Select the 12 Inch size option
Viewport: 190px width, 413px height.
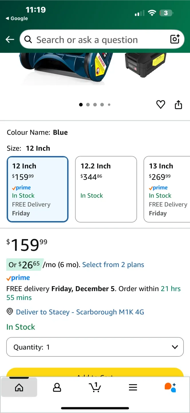tap(37, 189)
